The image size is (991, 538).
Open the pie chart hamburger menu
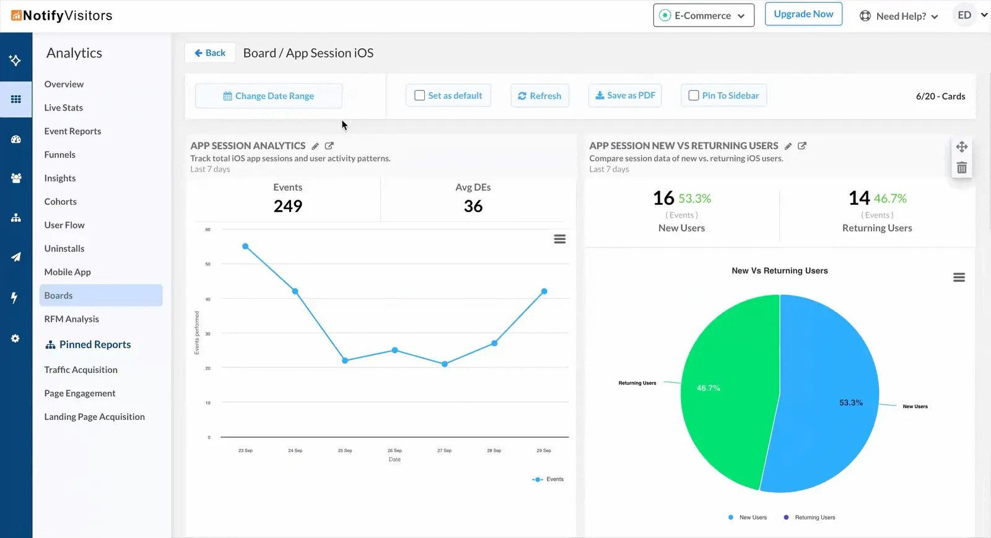coord(958,278)
